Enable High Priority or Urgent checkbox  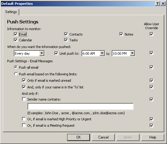[x=24, y=119]
